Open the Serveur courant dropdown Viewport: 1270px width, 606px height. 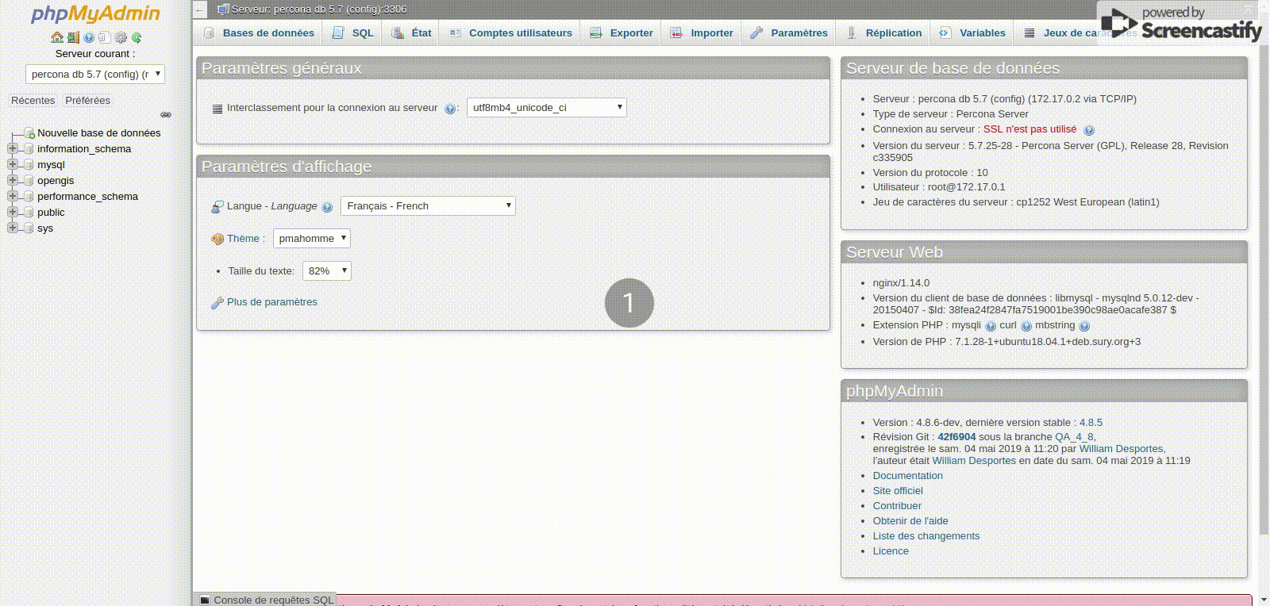coord(95,74)
